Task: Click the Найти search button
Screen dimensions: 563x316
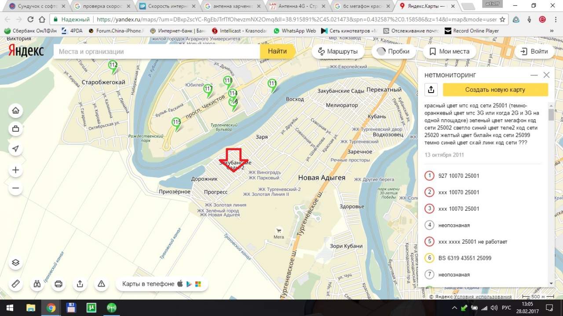Action: pos(277,51)
